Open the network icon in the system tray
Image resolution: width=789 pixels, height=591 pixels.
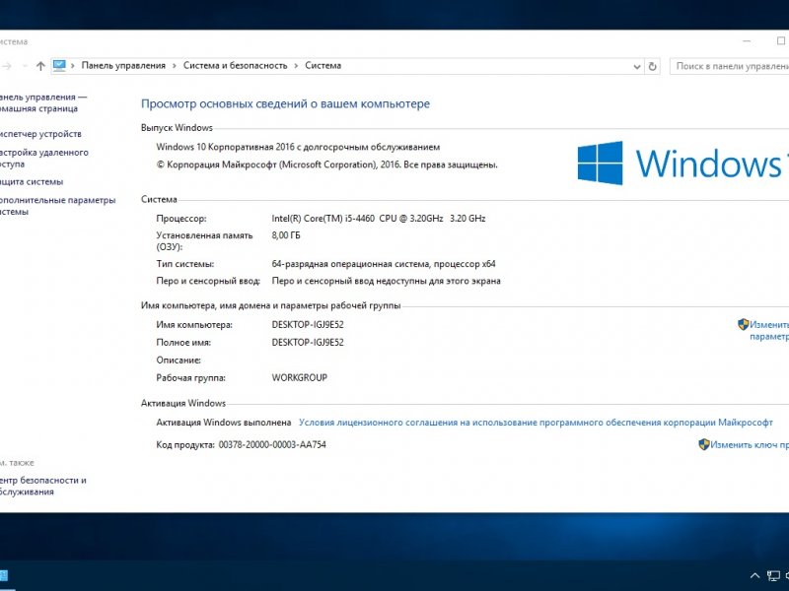773,575
